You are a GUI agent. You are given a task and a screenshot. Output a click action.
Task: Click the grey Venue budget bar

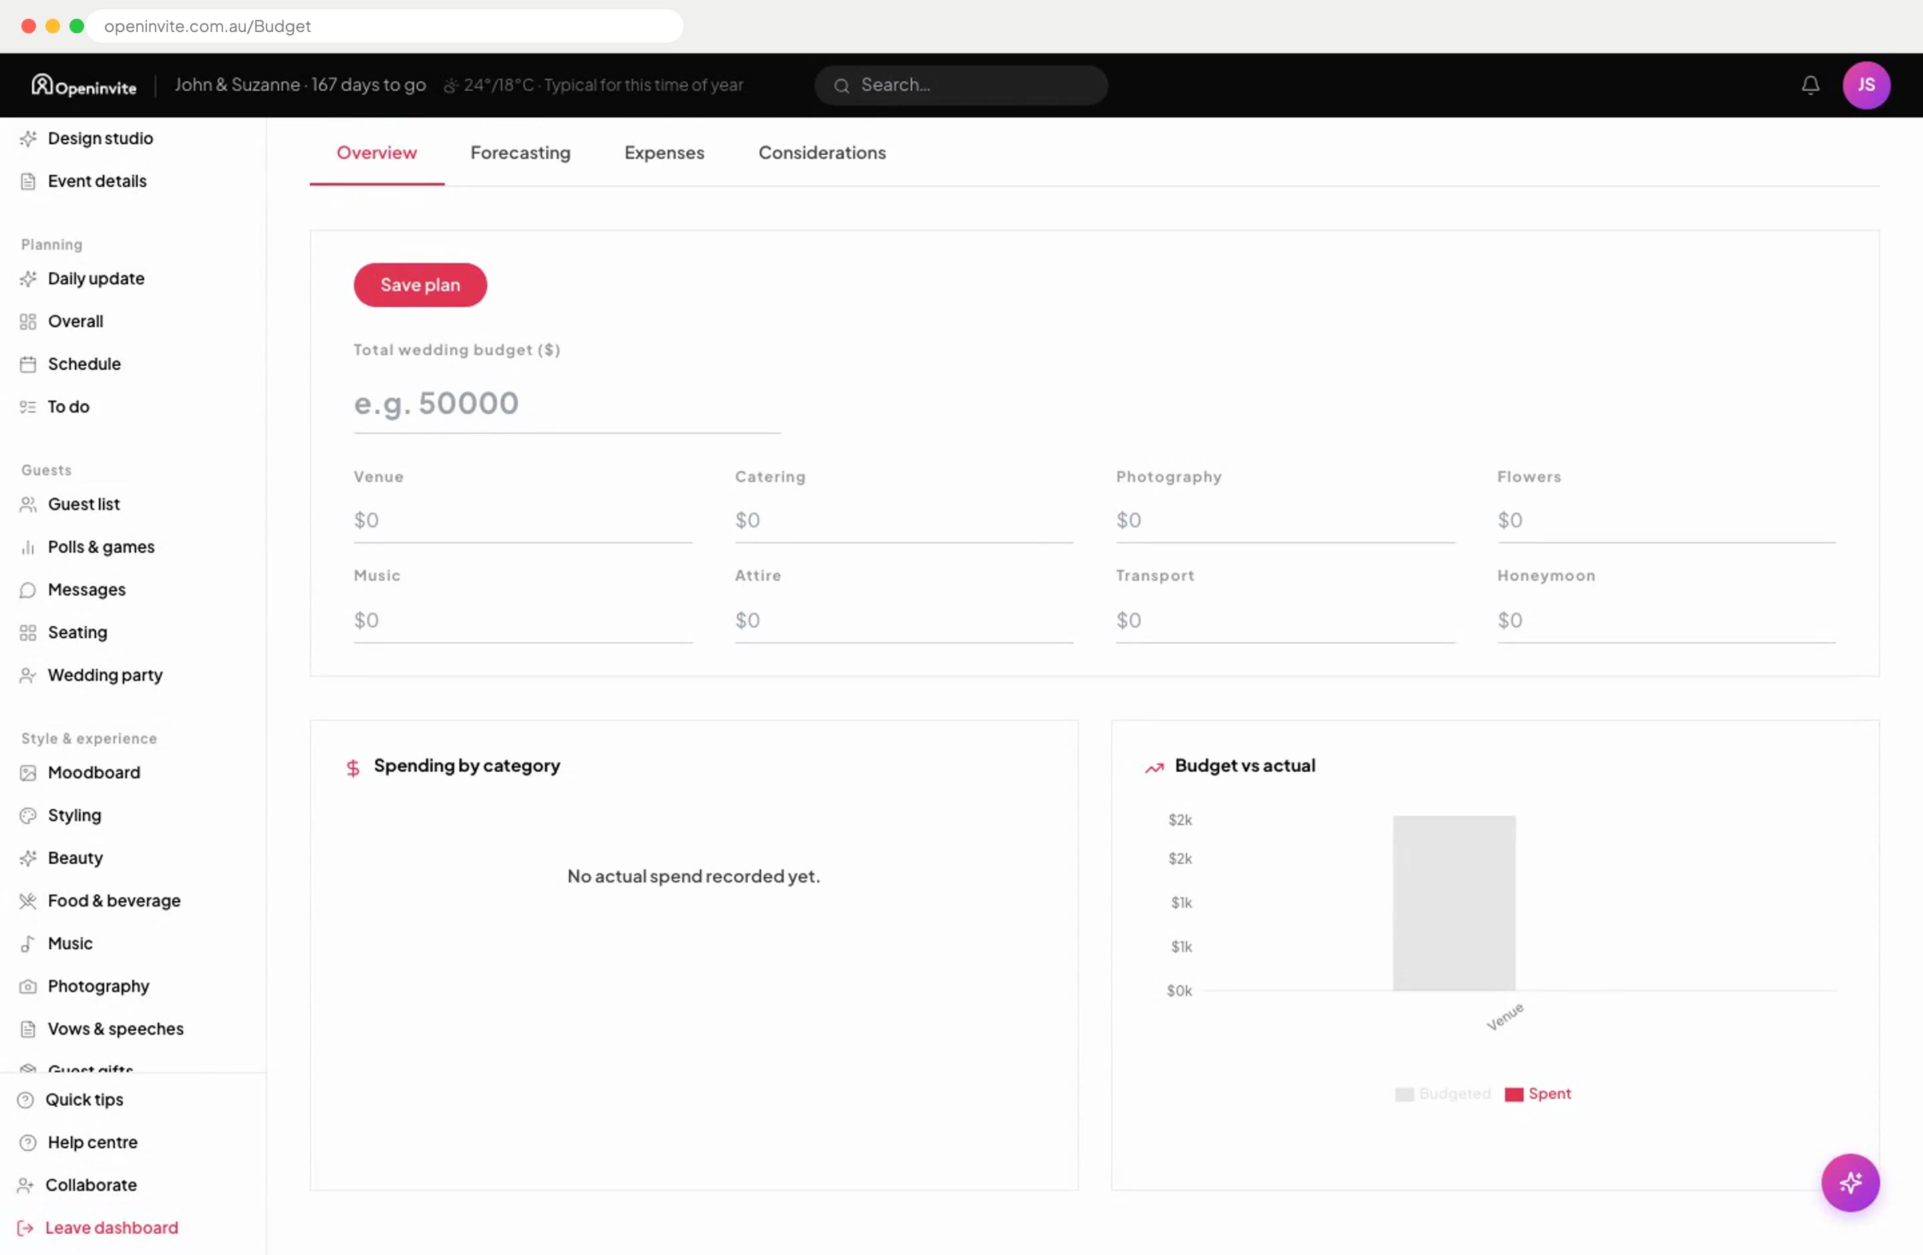1454,903
